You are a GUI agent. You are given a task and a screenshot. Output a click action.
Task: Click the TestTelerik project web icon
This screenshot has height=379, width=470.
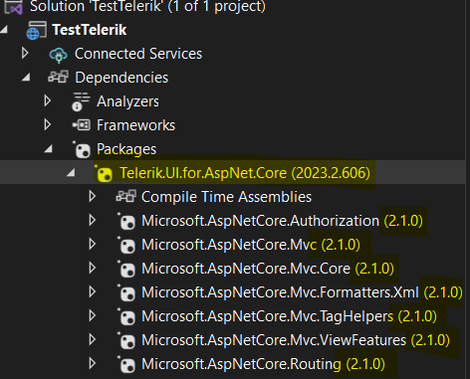click(x=37, y=30)
